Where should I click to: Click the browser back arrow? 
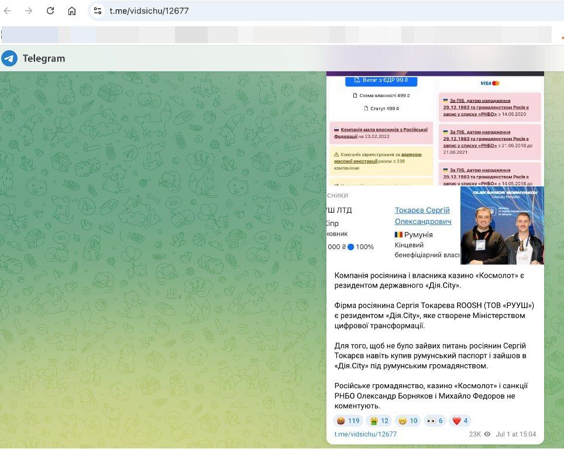[x=7, y=11]
